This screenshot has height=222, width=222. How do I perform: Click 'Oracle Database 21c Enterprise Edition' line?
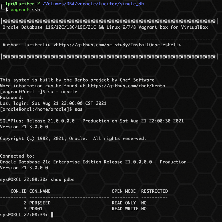(93, 162)
